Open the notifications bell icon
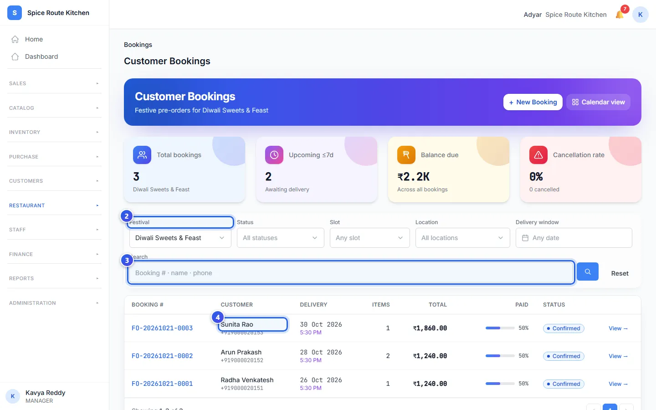Image resolution: width=656 pixels, height=410 pixels. [x=620, y=15]
